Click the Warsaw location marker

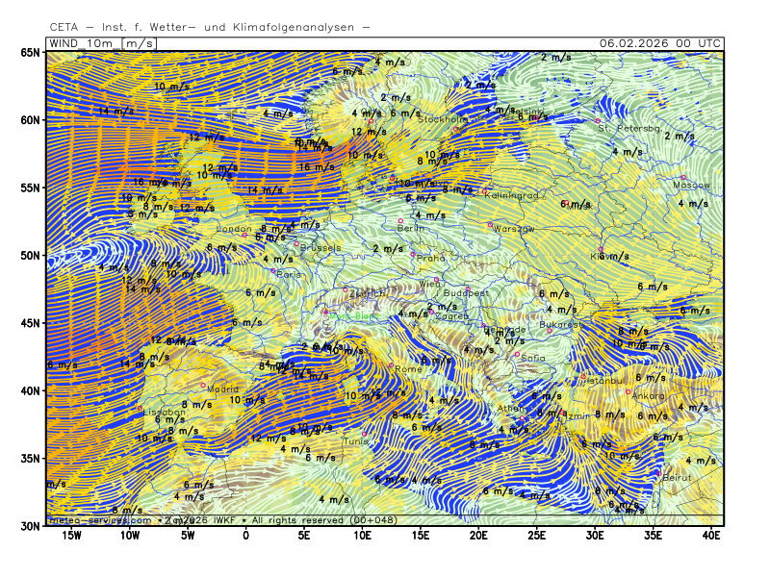(490, 225)
